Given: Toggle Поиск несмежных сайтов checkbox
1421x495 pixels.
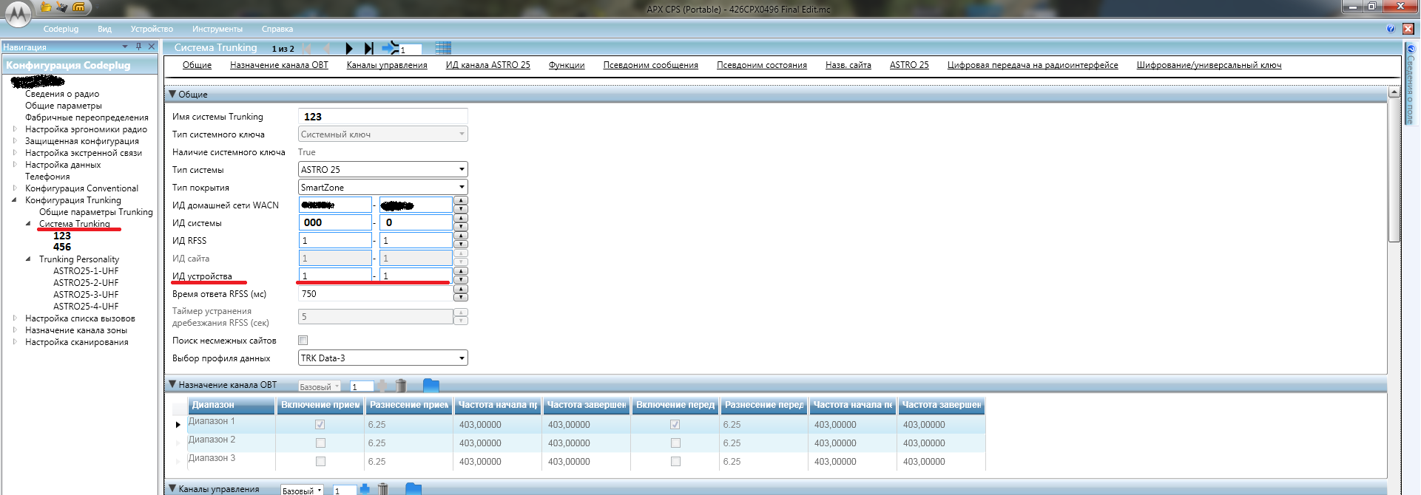Looking at the screenshot, I should click(x=303, y=341).
